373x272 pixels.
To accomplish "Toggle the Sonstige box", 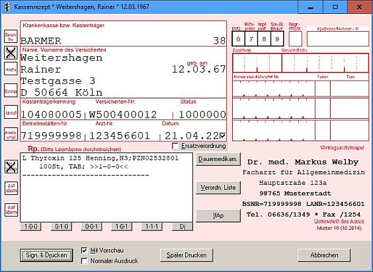I will click(11, 90).
